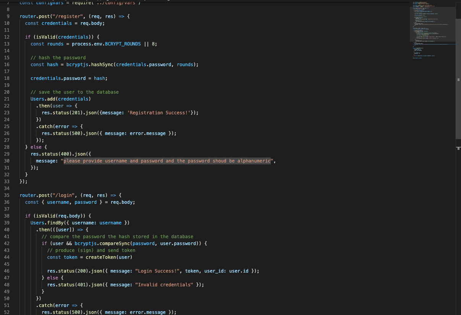Click the minimap code overview

434,30
